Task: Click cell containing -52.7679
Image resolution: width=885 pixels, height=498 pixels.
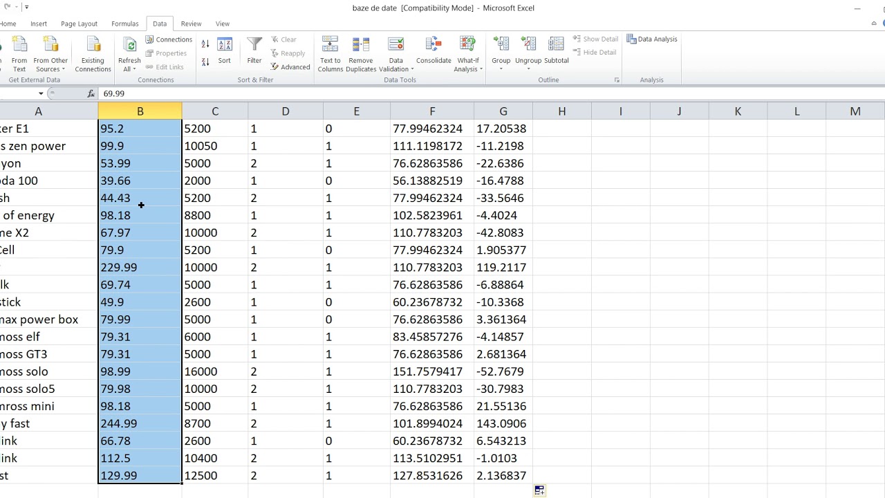Action: [503, 371]
